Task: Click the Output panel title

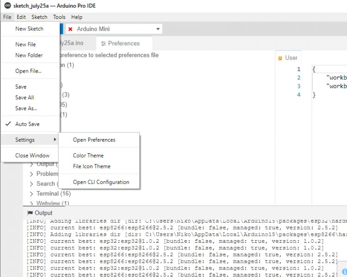Action: tap(43, 213)
